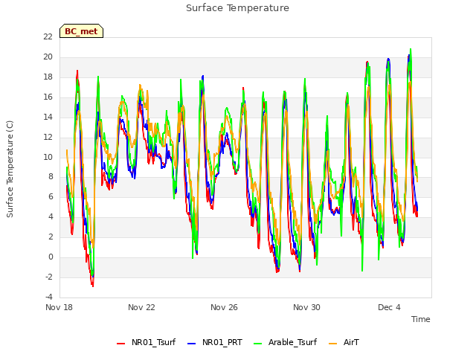Click the 18 y-axis tick label
The height and width of the screenshot is (357, 476).
click(48, 77)
